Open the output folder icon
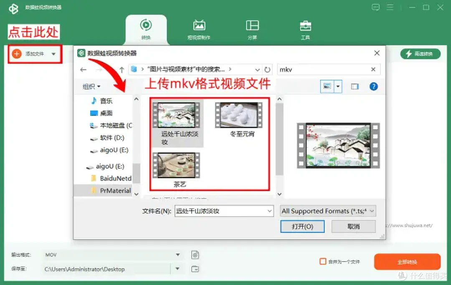Image resolution: width=451 pixels, height=285 pixels. [195, 269]
